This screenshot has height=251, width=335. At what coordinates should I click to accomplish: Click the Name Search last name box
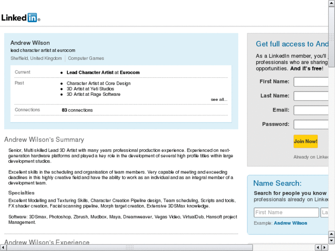[x=324, y=212]
